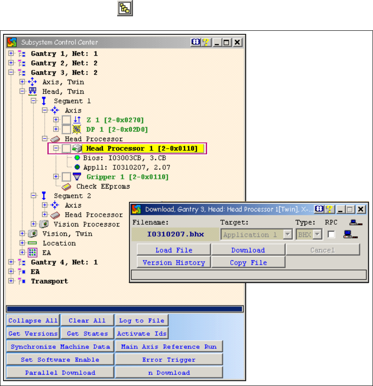
Task: Expand Gantry 1, Net: 1 node
Action: 11,54
